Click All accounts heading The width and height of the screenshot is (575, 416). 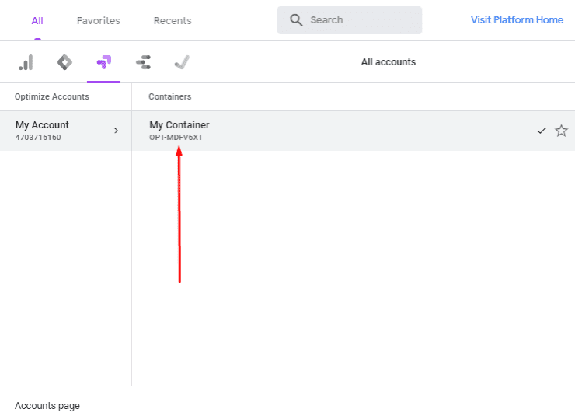tap(389, 62)
